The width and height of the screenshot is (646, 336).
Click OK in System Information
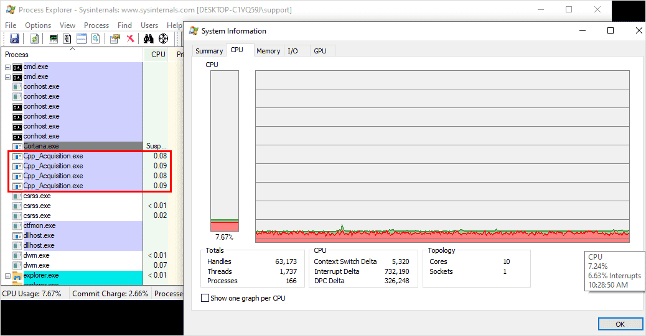click(620, 324)
